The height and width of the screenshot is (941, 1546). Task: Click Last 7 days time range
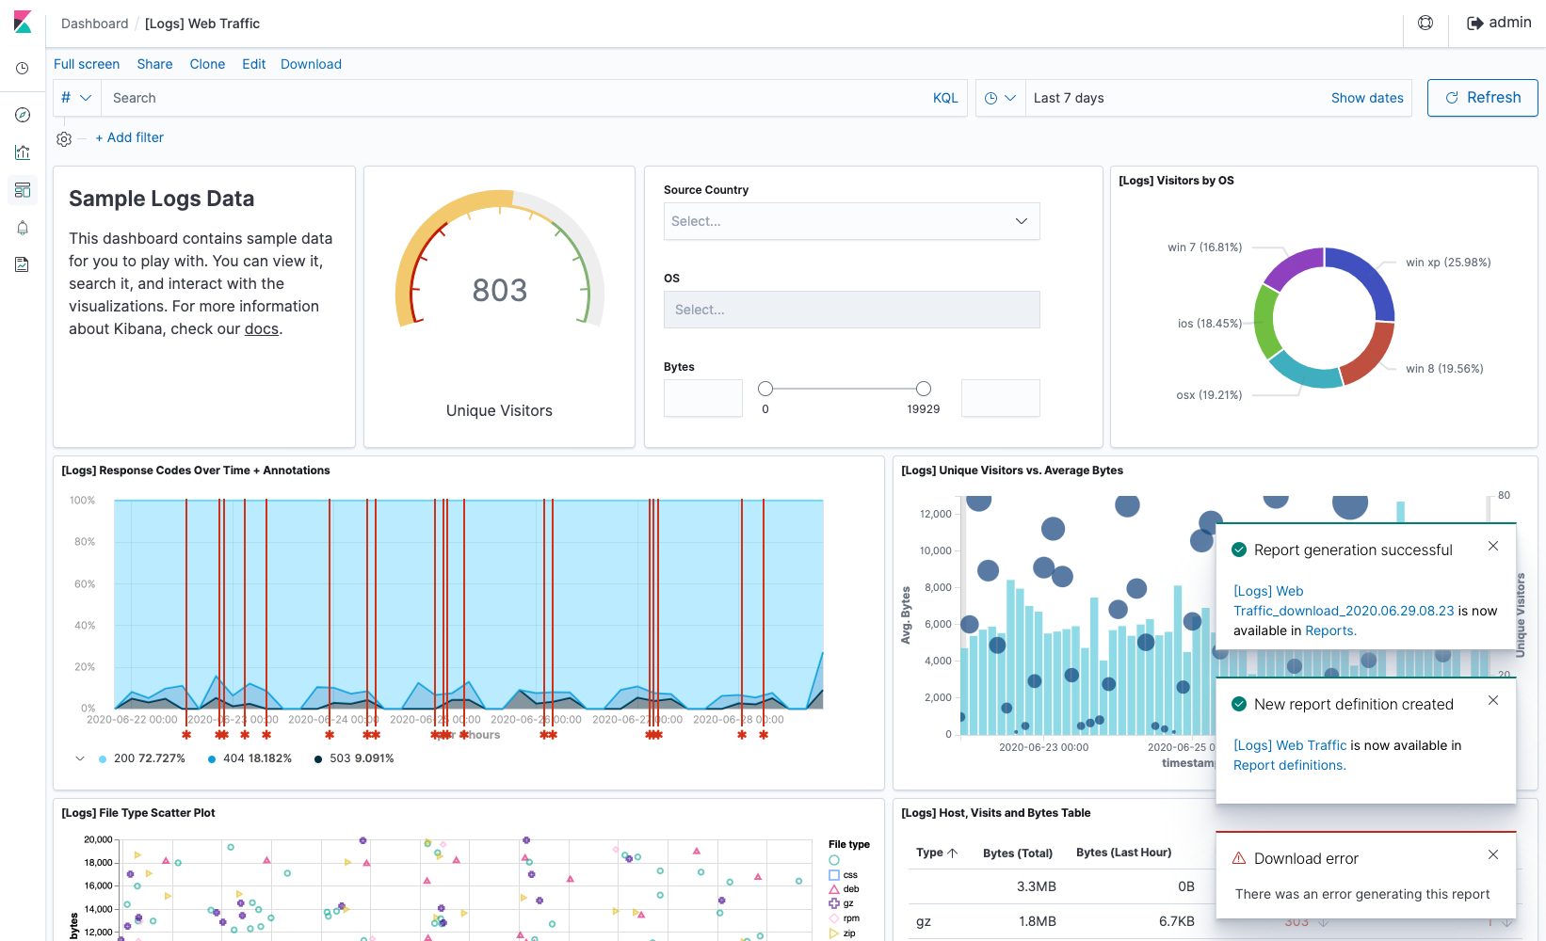[1069, 98]
